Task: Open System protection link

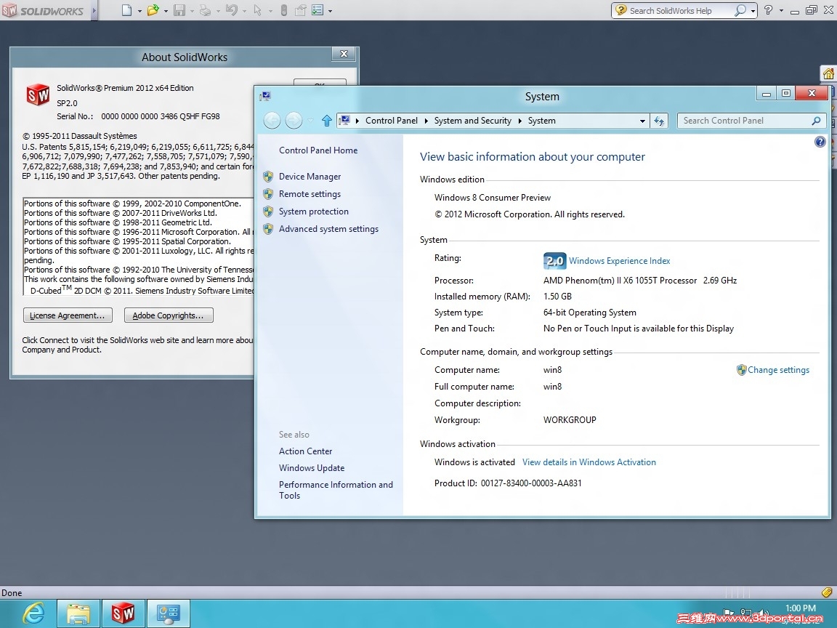Action: (x=313, y=212)
